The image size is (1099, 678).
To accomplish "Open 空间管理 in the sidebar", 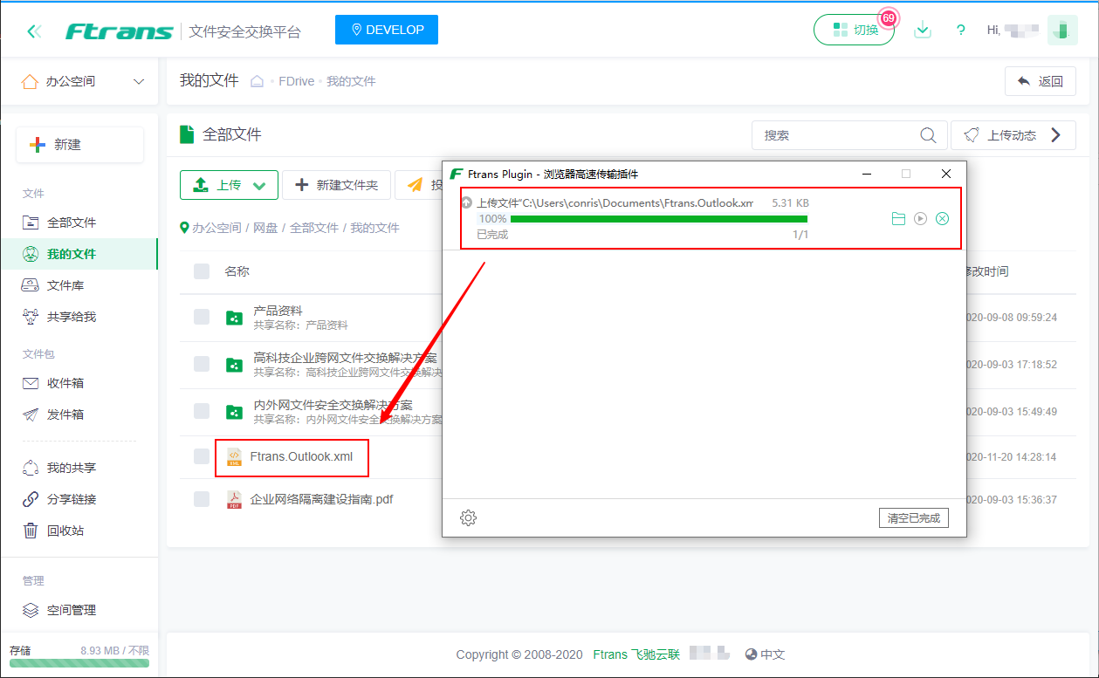I will [x=79, y=610].
